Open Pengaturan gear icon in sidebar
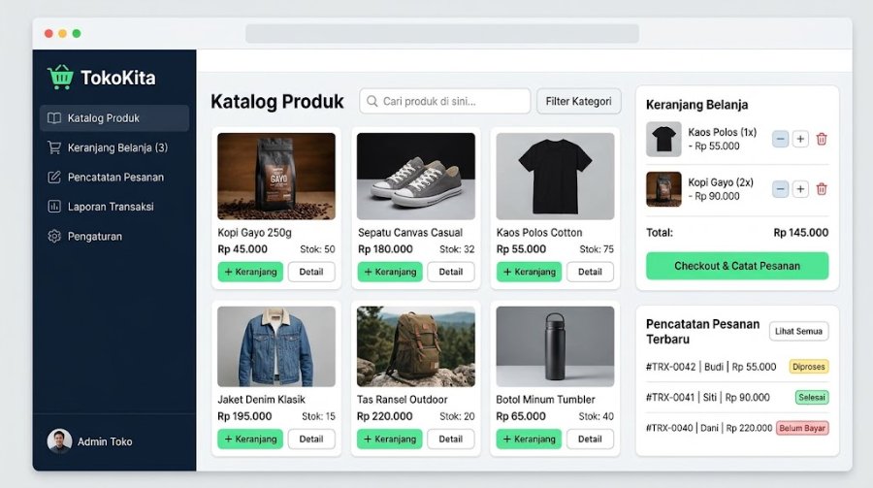The width and height of the screenshot is (873, 488). [54, 236]
